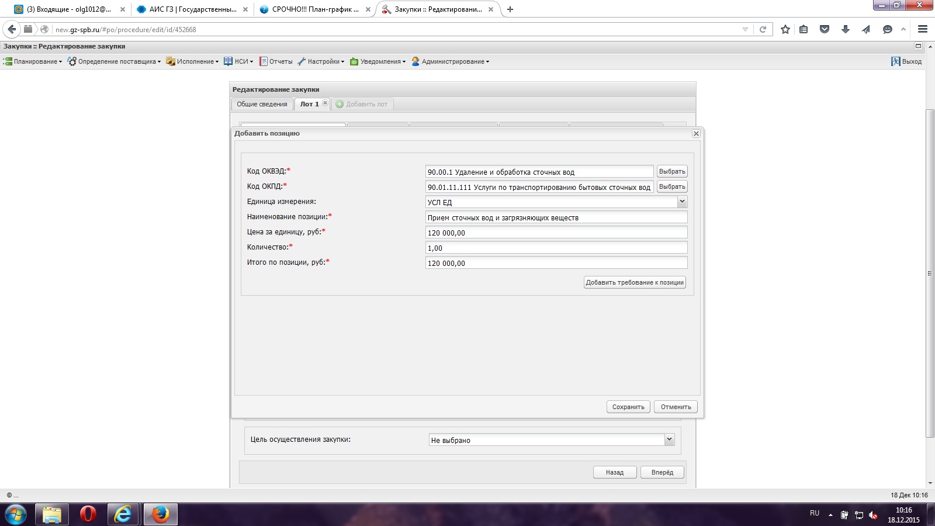The height and width of the screenshot is (526, 935).
Task: Launch Internet Explorer from the taskbar
Action: pyautogui.click(x=123, y=514)
